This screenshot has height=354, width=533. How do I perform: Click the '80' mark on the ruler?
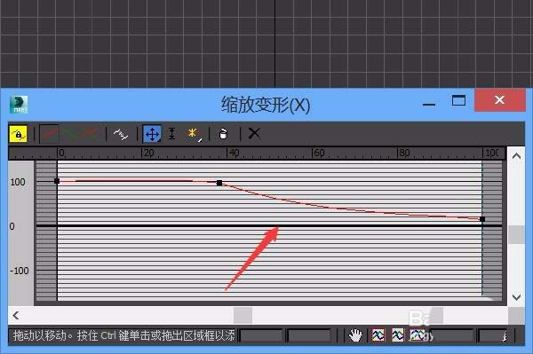tap(404, 153)
